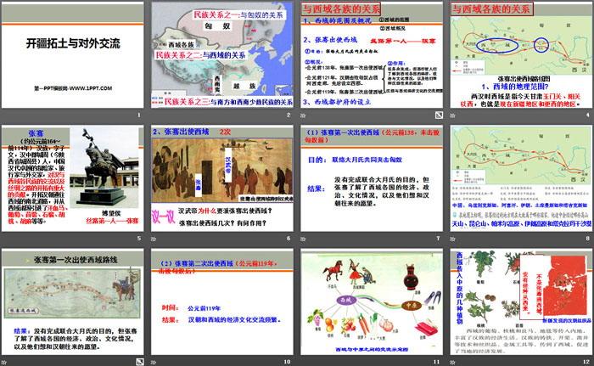Click the animation star icon under slide 9
The width and height of the screenshot is (594, 366).
[x=3, y=363]
